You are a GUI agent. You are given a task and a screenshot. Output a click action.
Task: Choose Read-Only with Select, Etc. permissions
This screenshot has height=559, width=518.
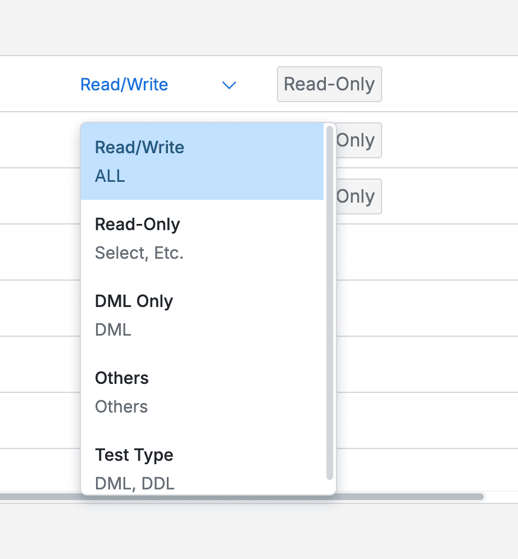tap(202, 238)
